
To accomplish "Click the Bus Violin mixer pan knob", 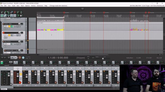I will (x=27, y=68).
